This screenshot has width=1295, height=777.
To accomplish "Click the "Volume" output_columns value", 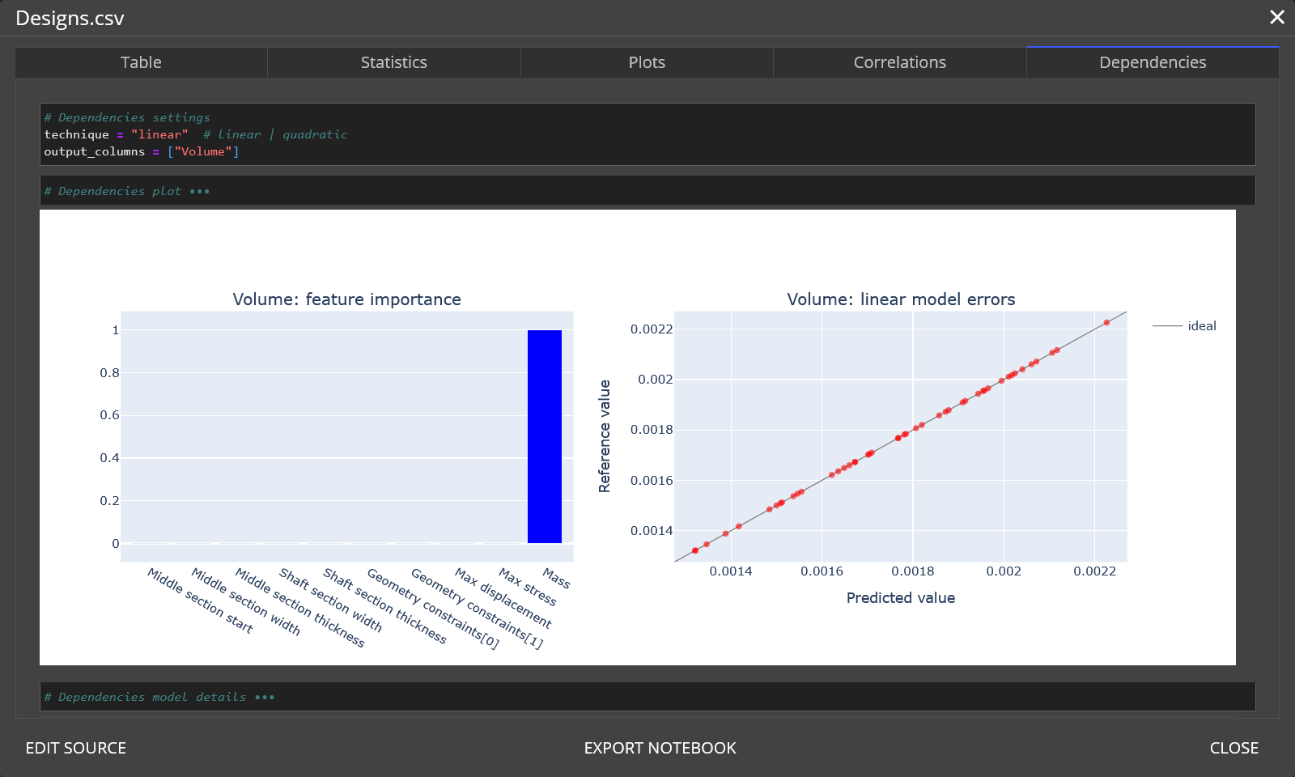I will (x=202, y=151).
